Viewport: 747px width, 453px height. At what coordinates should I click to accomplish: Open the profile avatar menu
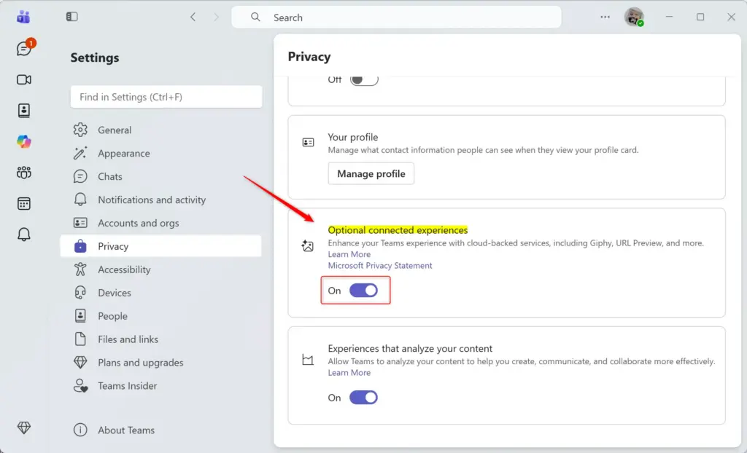coord(634,17)
